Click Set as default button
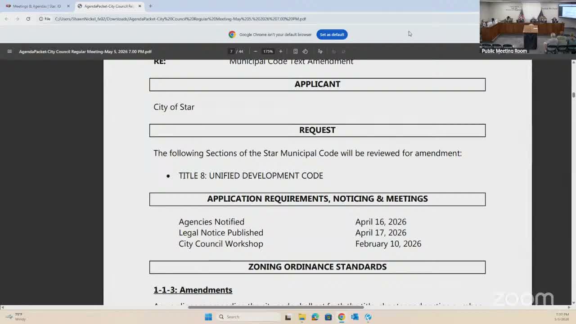Screen dimensions: 576x324 point(332,34)
